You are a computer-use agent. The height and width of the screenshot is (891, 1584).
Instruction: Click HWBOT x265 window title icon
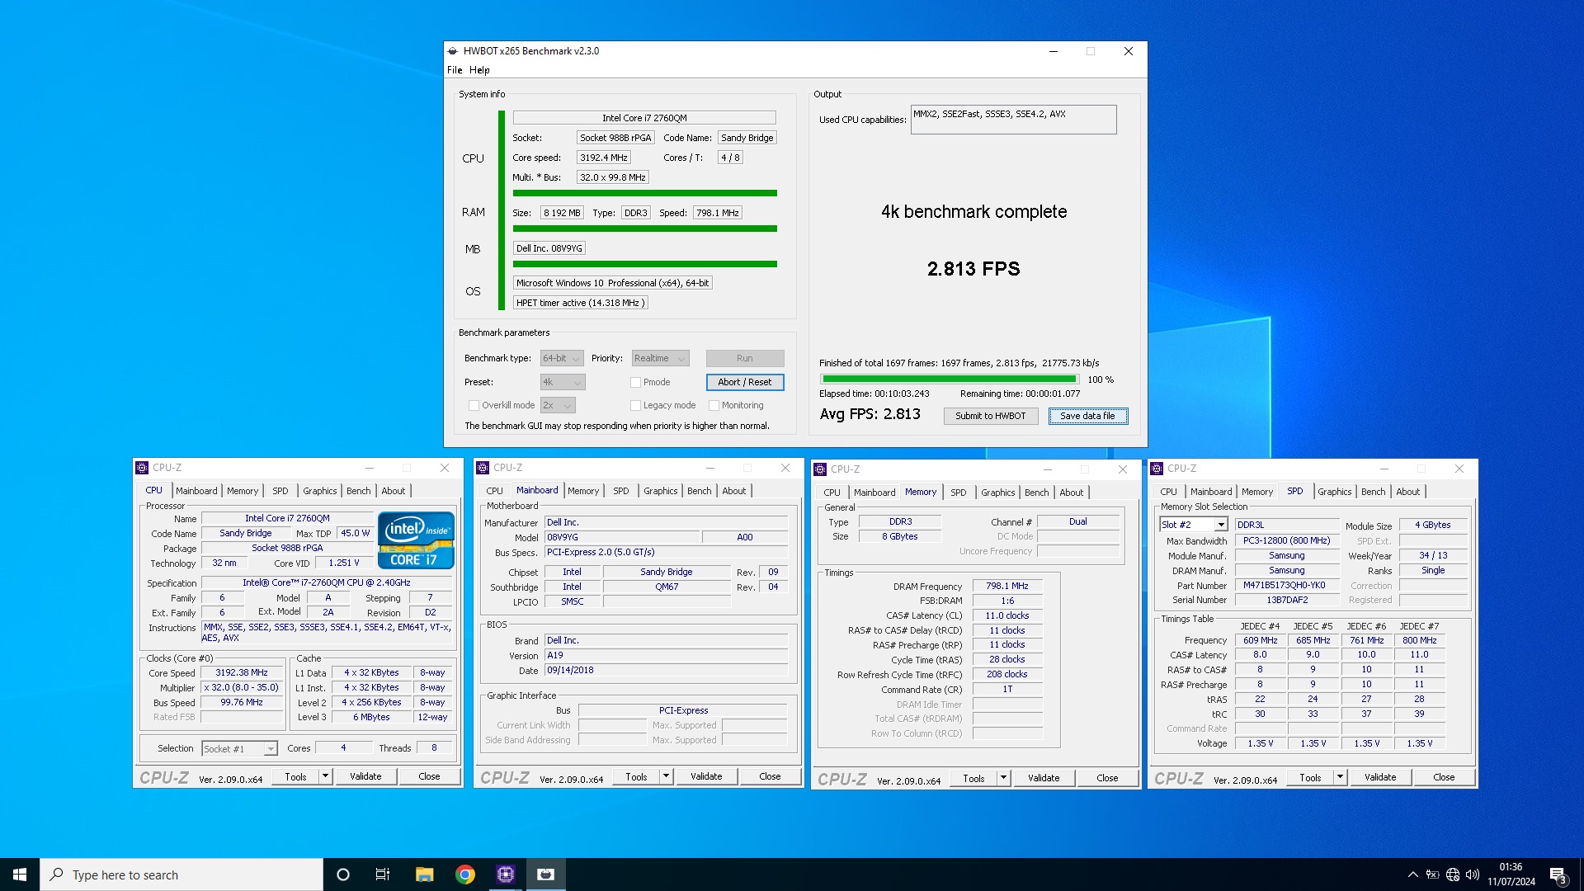pos(453,51)
